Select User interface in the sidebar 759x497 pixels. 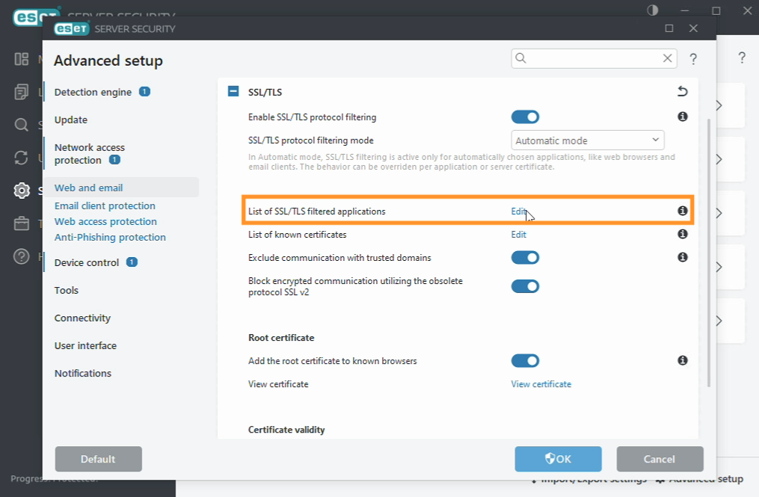tap(85, 345)
